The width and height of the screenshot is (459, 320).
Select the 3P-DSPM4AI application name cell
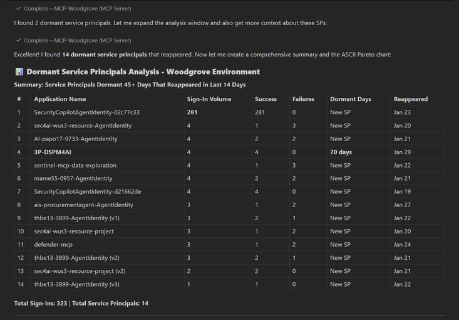(53, 152)
